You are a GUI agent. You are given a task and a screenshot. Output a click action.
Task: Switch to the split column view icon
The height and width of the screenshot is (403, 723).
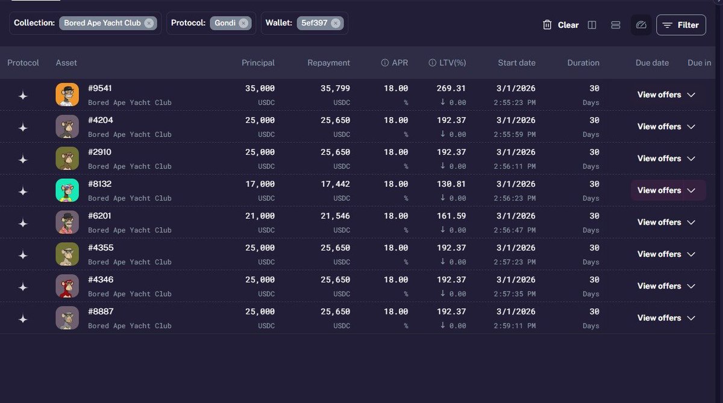[592, 25]
